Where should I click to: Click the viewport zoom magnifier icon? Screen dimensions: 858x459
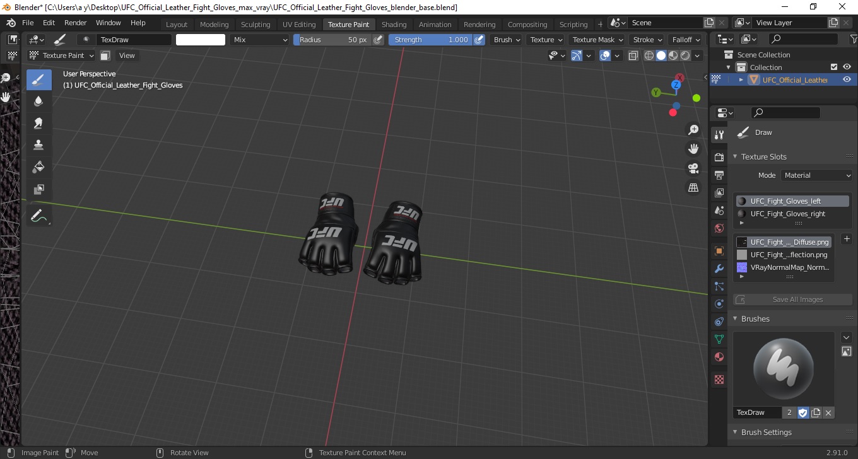tap(693, 130)
